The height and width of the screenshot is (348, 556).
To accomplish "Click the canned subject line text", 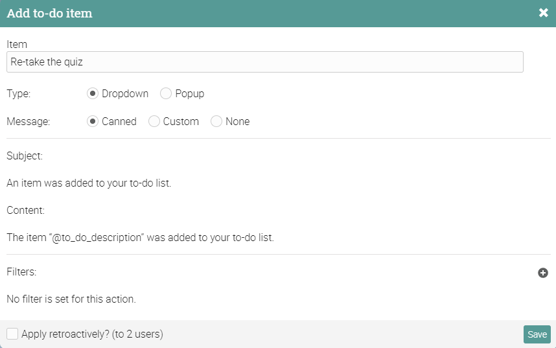I will [x=89, y=183].
